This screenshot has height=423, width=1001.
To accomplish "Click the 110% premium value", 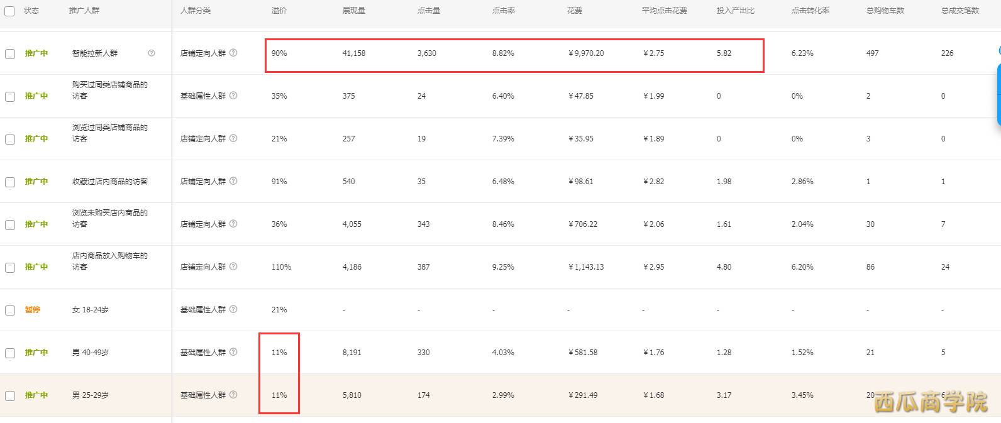I will (x=282, y=267).
